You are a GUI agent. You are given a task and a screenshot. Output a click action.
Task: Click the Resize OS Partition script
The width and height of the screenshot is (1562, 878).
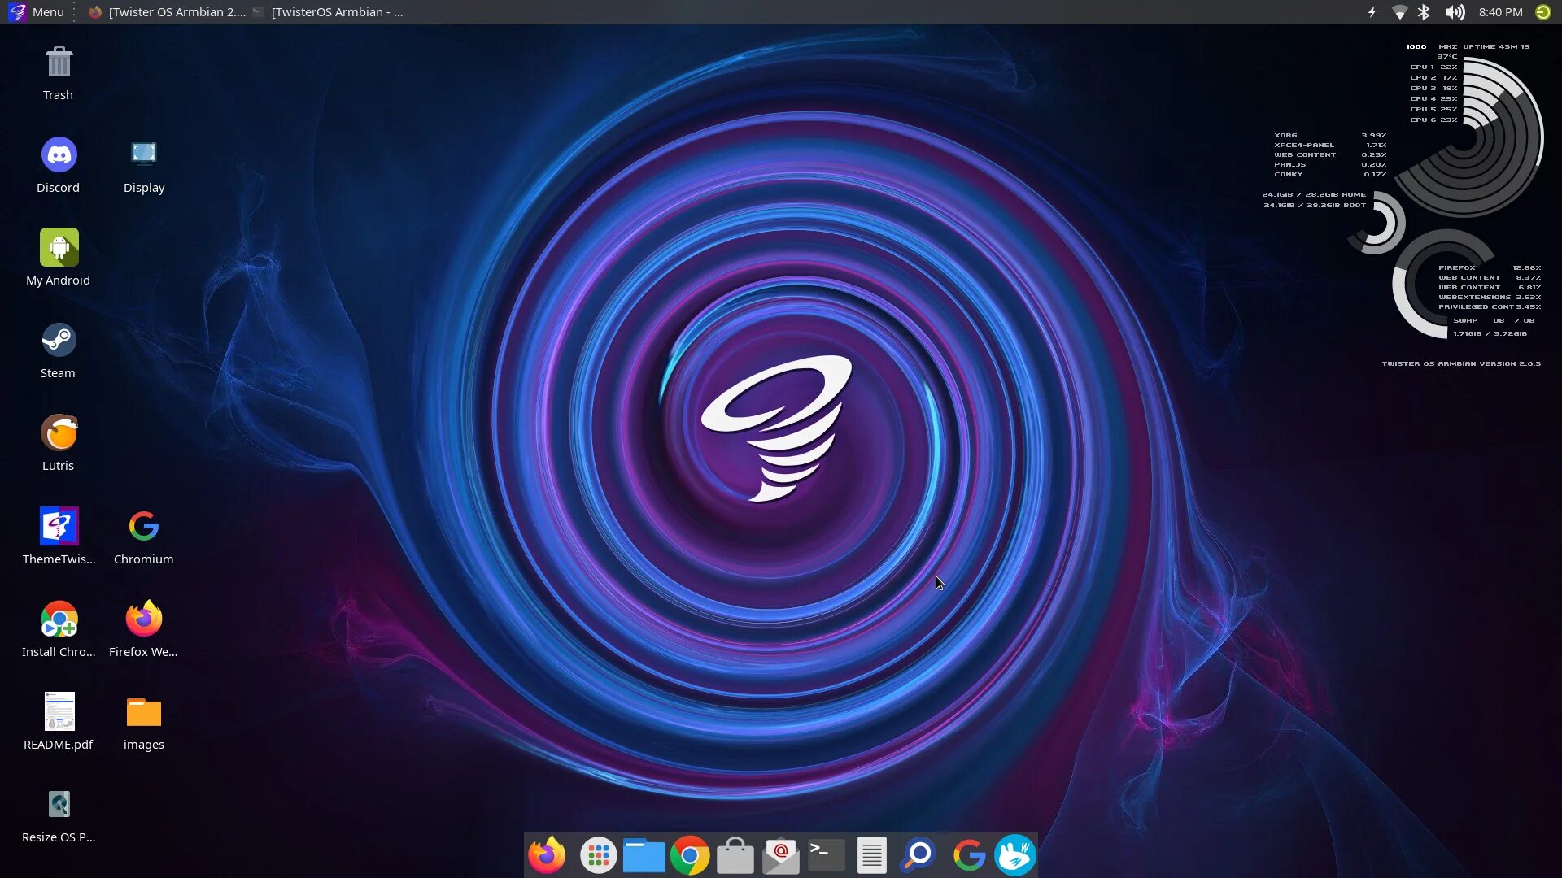58,804
